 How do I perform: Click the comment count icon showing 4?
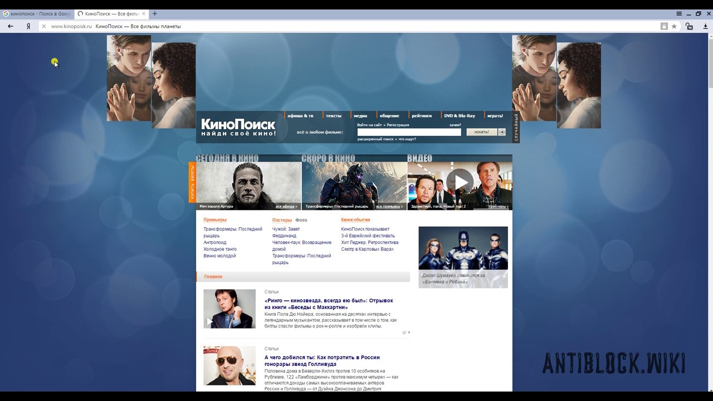406,332
